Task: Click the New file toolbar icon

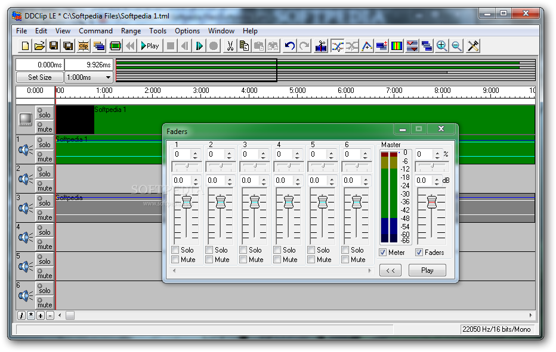Action: (x=25, y=46)
